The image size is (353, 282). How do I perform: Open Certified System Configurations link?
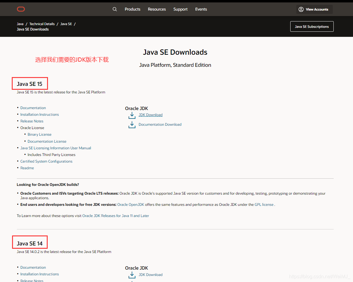click(46, 161)
